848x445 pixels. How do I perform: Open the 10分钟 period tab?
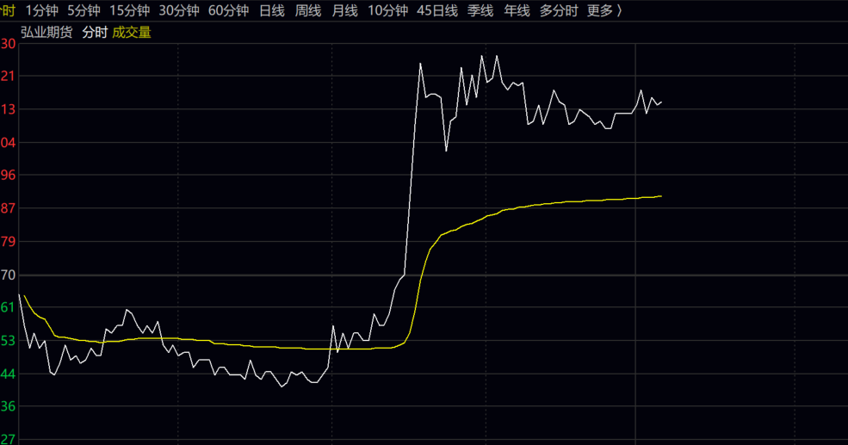coord(387,11)
